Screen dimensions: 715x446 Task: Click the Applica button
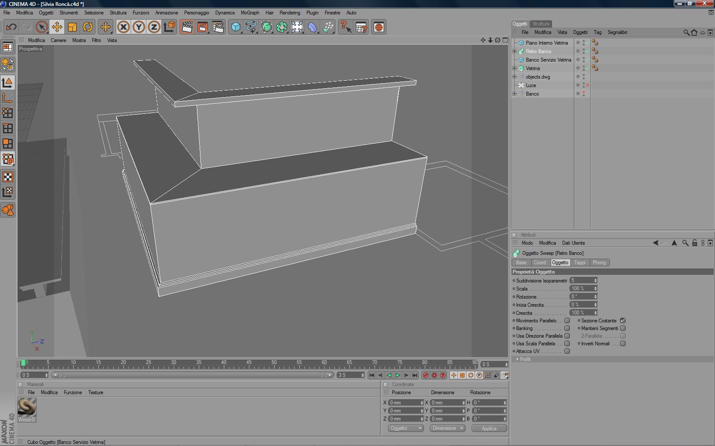coord(489,428)
